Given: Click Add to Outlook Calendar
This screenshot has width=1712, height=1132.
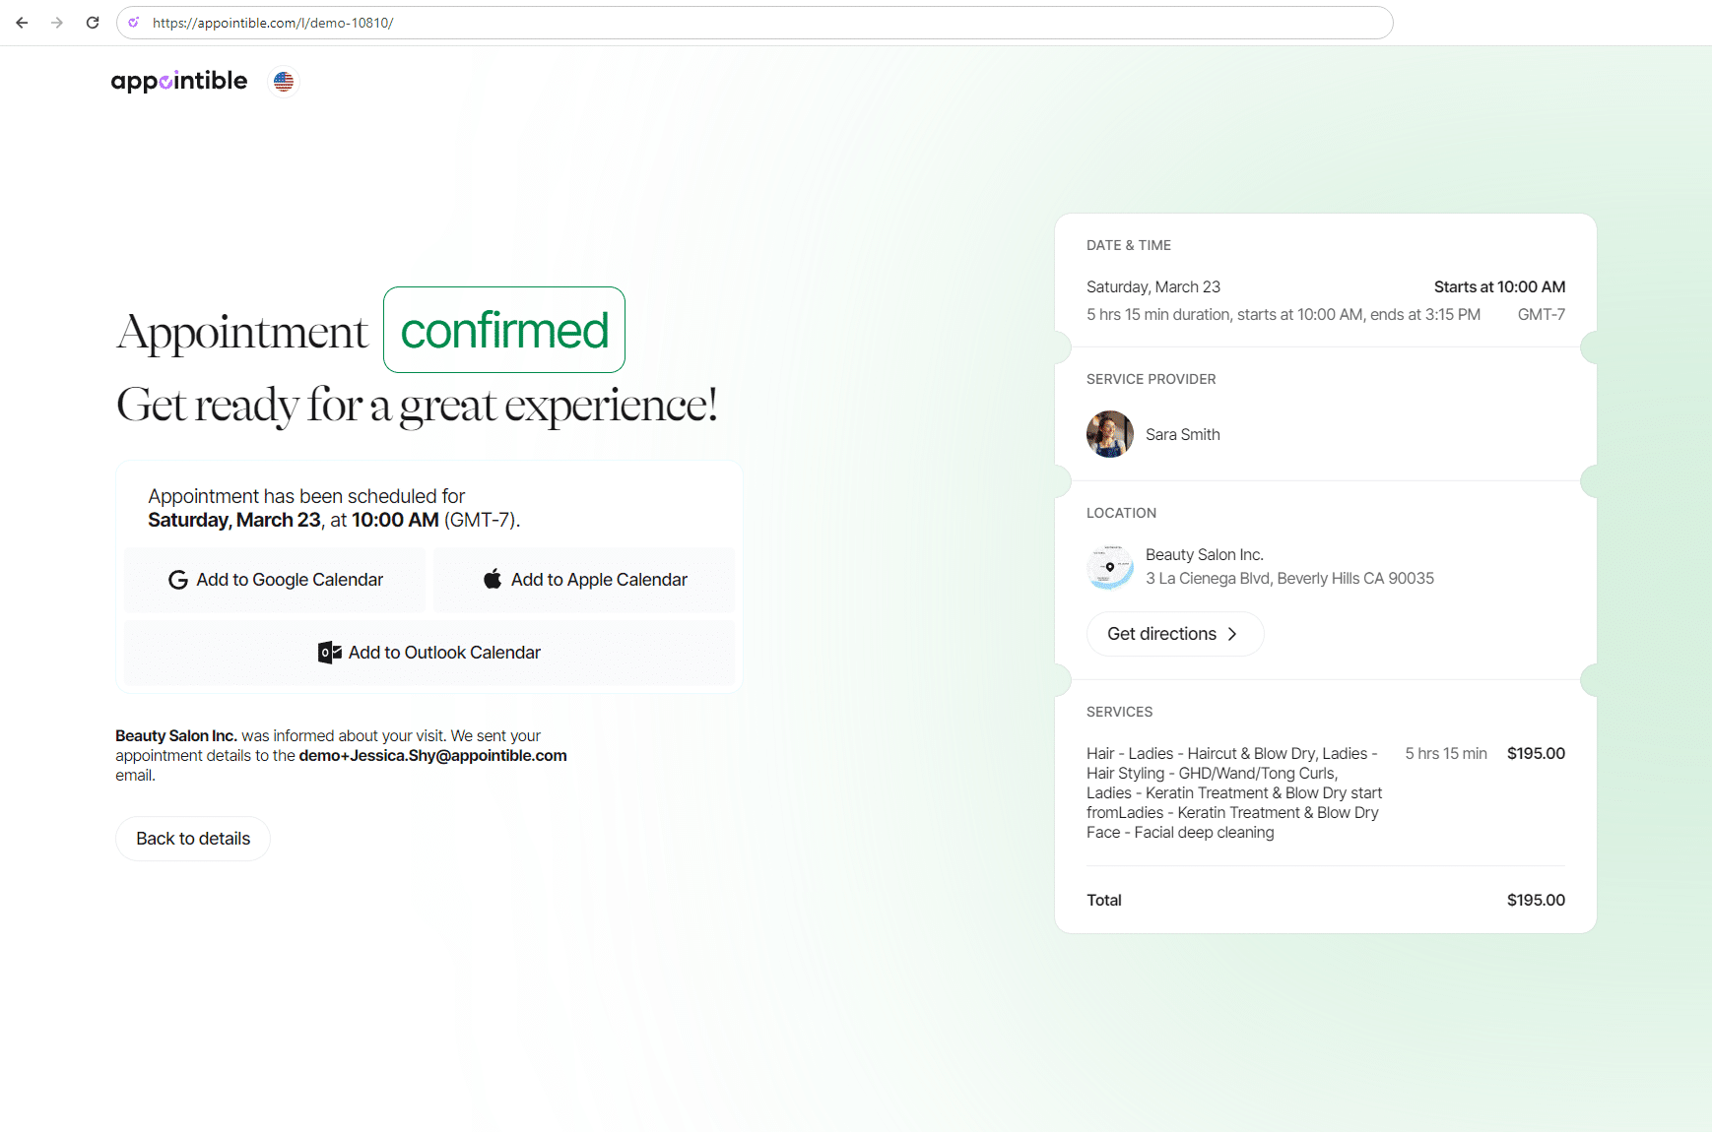Looking at the screenshot, I should pos(428,652).
